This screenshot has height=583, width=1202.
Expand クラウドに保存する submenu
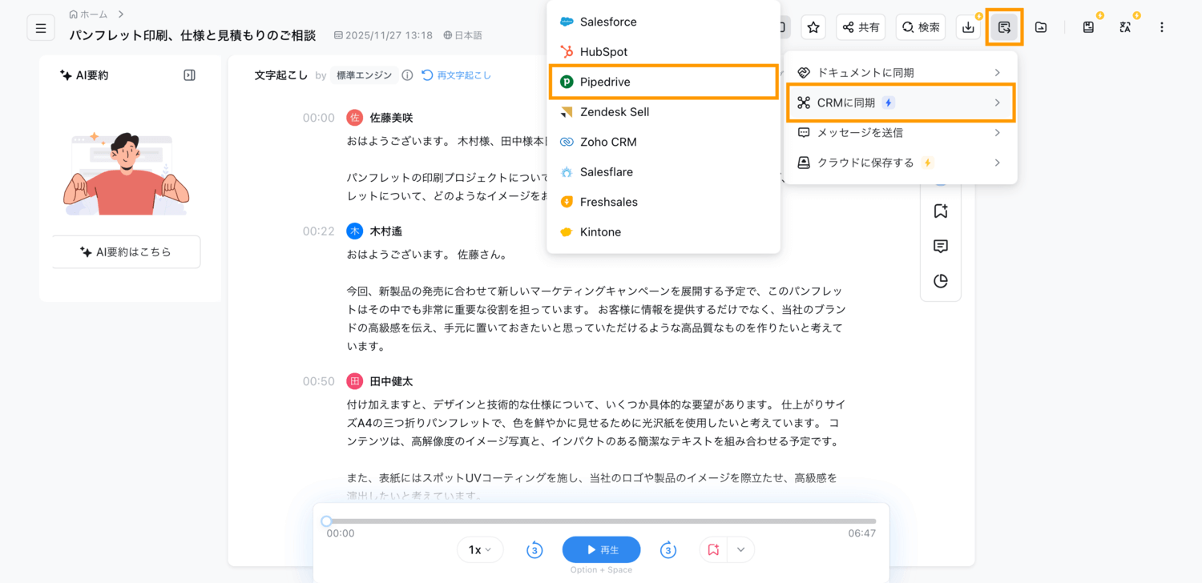click(901, 163)
